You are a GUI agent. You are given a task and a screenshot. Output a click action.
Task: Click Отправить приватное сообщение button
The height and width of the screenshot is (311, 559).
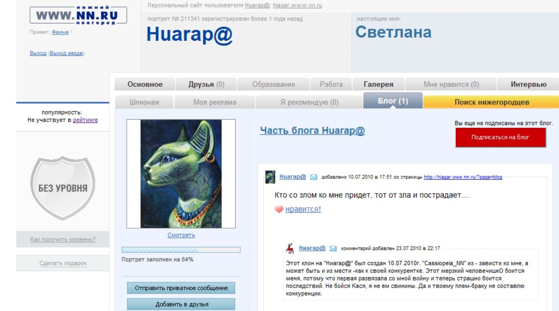[181, 288]
